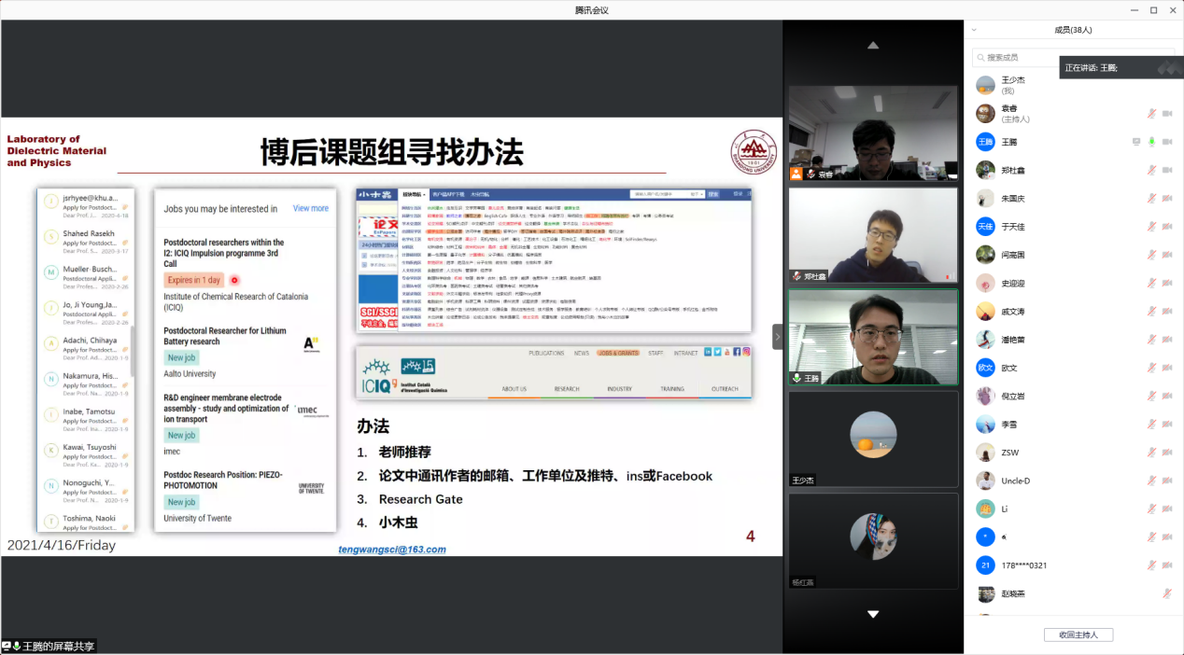Collapse the members panel header chevron
Viewport: 1184px width, 655px height.
click(974, 30)
